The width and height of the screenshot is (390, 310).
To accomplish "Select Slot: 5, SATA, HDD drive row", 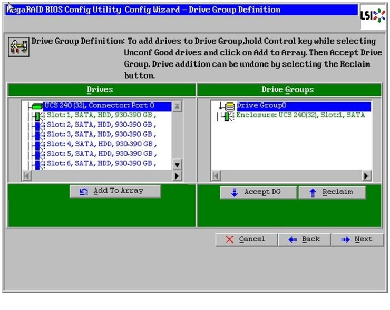I will coord(102,154).
